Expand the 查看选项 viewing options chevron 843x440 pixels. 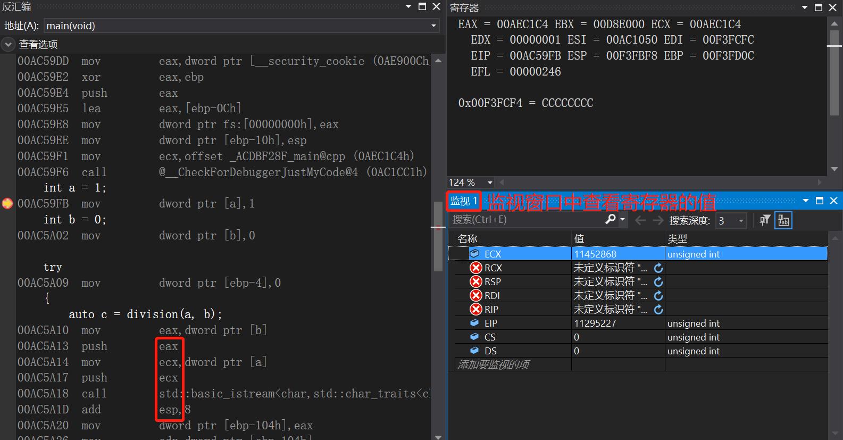[x=8, y=45]
